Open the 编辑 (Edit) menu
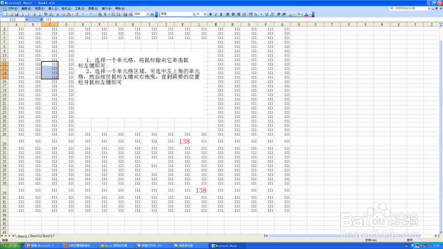The width and height of the screenshot is (443, 249). coord(26,8)
